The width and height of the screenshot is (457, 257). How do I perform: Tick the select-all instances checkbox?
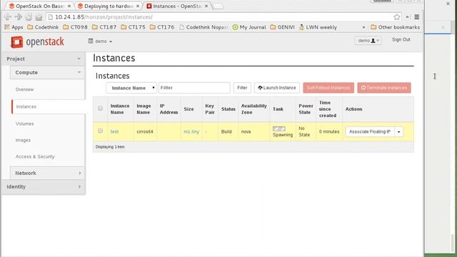point(100,109)
